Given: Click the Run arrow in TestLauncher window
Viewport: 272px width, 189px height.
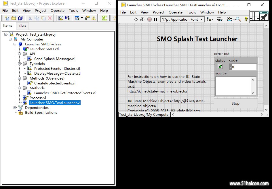Looking at the screenshot, I should (x=136, y=19).
